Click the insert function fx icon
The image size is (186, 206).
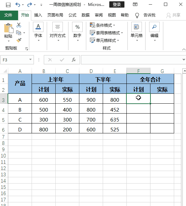click(x=74, y=60)
